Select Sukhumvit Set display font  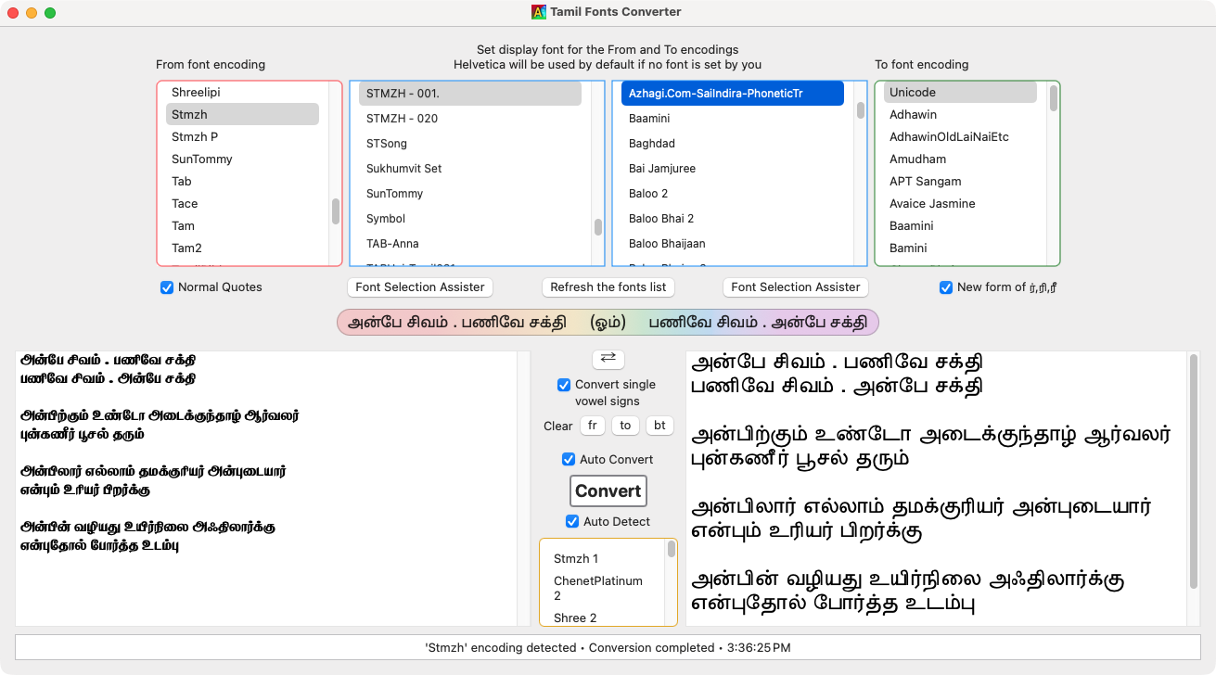pyautogui.click(x=470, y=169)
